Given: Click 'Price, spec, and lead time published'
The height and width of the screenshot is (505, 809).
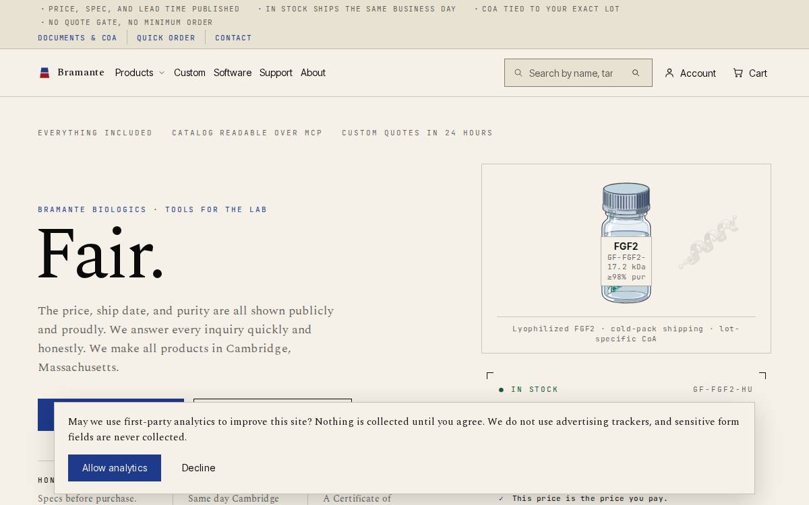Looking at the screenshot, I should (144, 9).
